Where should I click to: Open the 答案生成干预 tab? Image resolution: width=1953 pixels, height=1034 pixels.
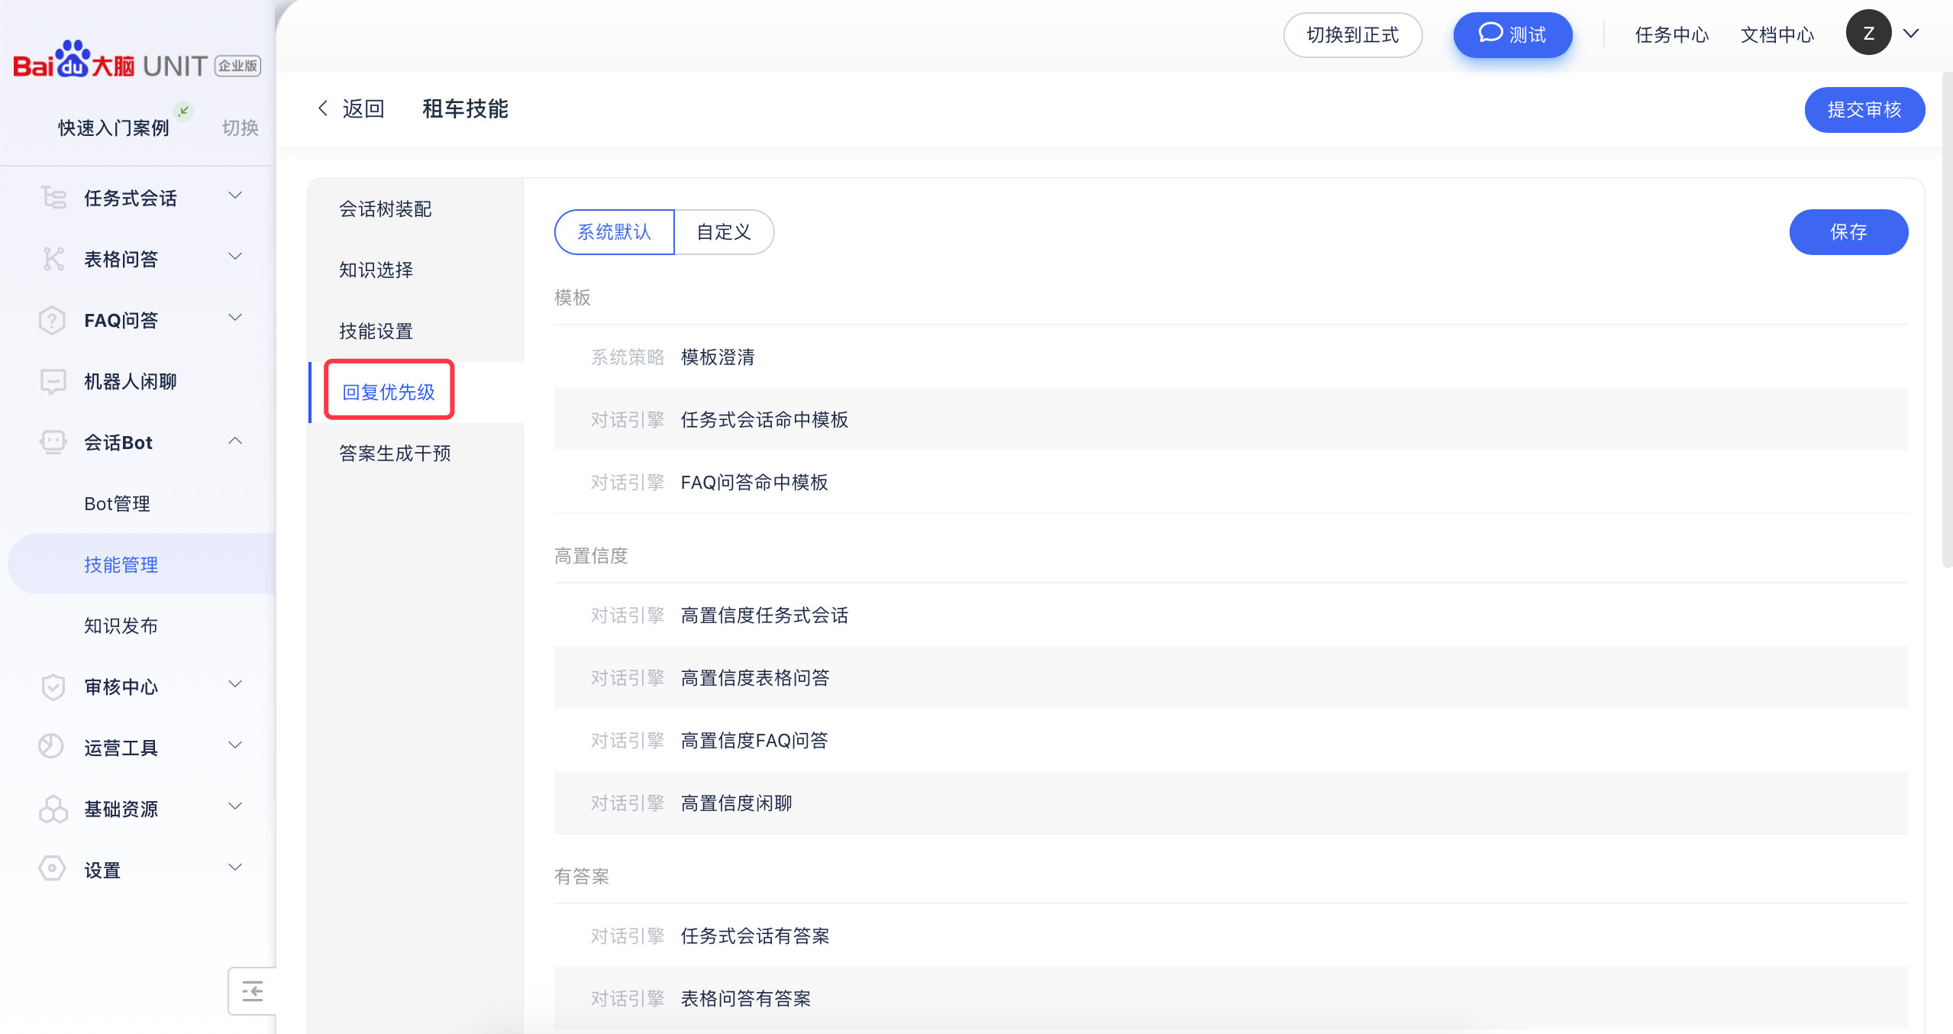pyautogui.click(x=416, y=454)
